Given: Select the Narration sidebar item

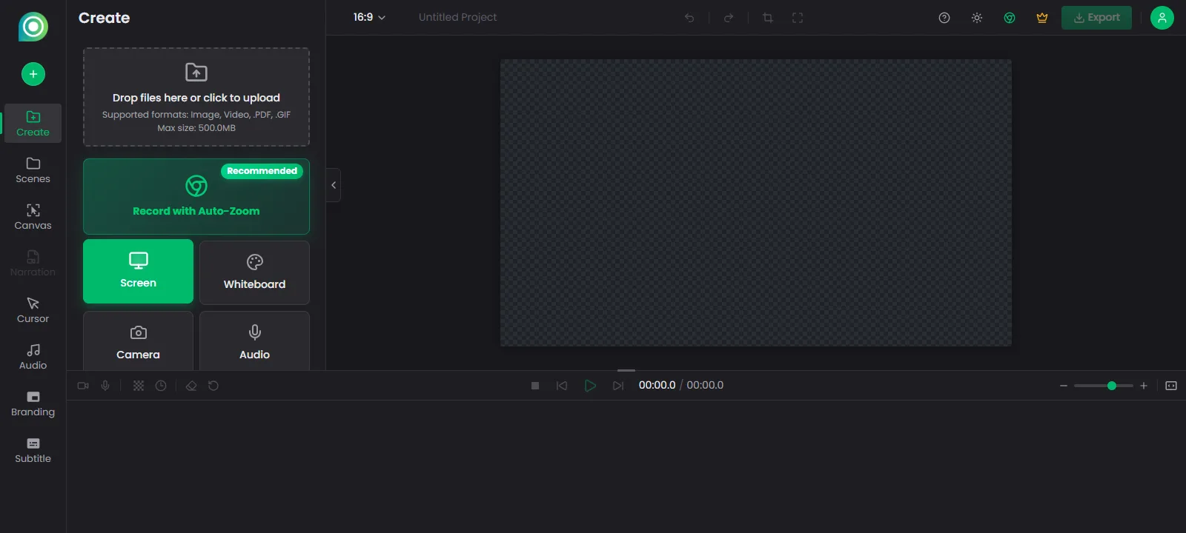Looking at the screenshot, I should coord(33,264).
